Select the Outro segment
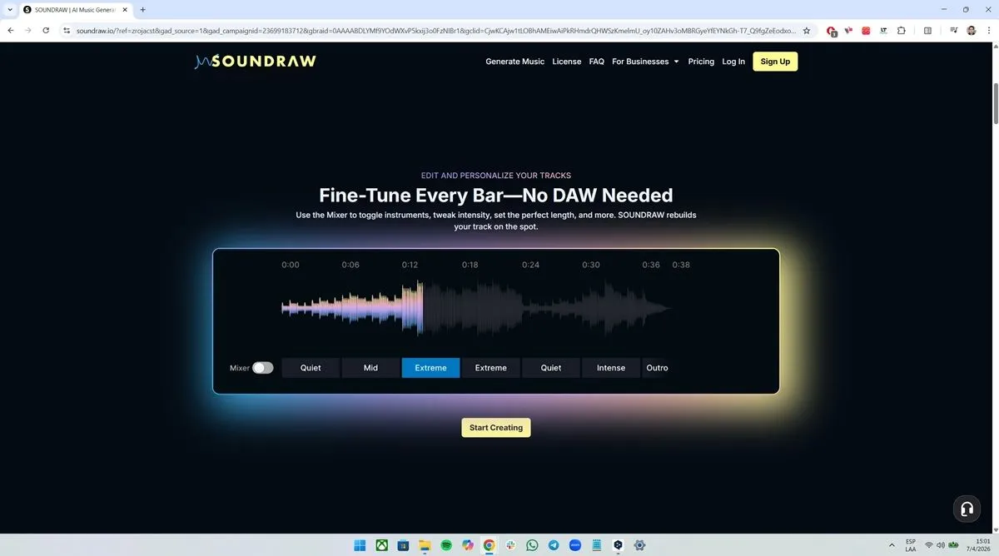The image size is (999, 556). pos(657,368)
